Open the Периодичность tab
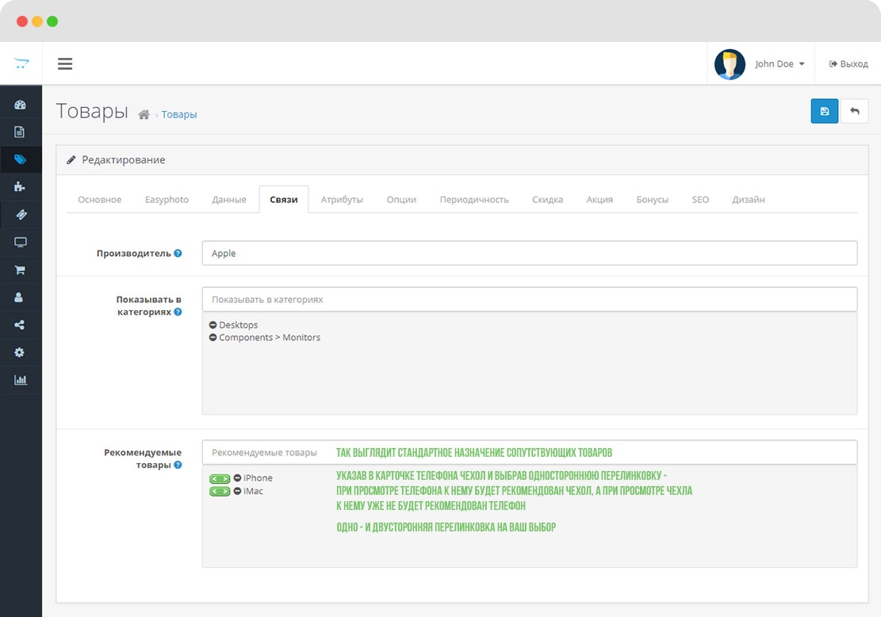Image resolution: width=881 pixels, height=617 pixels. point(474,200)
